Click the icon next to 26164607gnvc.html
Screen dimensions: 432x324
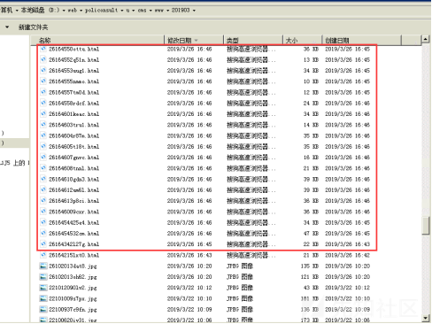point(43,158)
